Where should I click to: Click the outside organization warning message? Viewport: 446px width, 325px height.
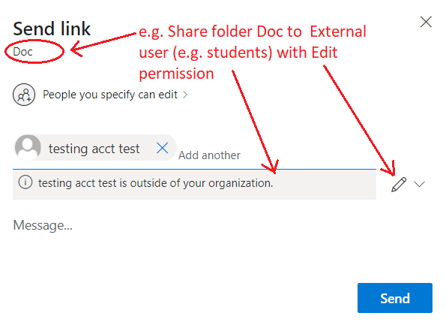coord(156,183)
